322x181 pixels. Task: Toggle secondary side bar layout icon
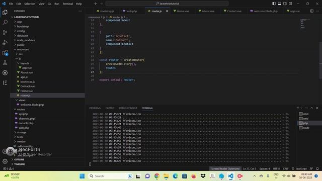click(285, 4)
